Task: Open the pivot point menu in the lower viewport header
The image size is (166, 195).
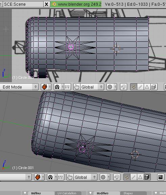Action: pyautogui.click(x=52, y=177)
